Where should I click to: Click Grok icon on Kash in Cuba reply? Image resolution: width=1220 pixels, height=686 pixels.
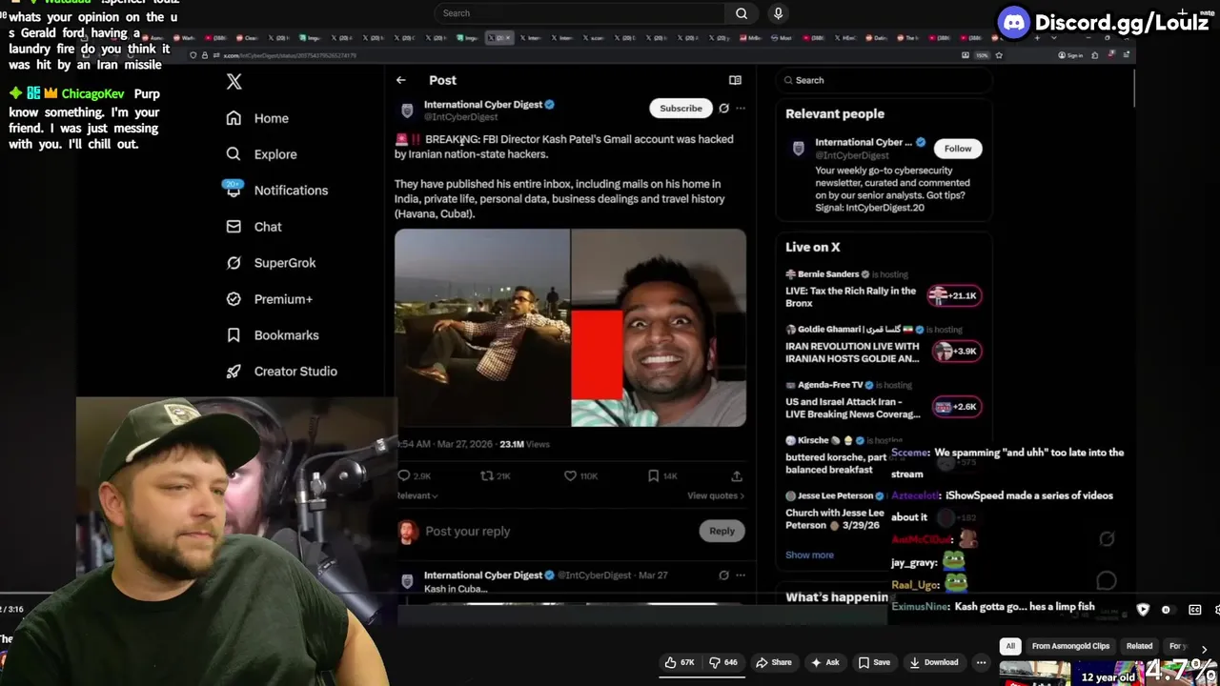pyautogui.click(x=723, y=575)
